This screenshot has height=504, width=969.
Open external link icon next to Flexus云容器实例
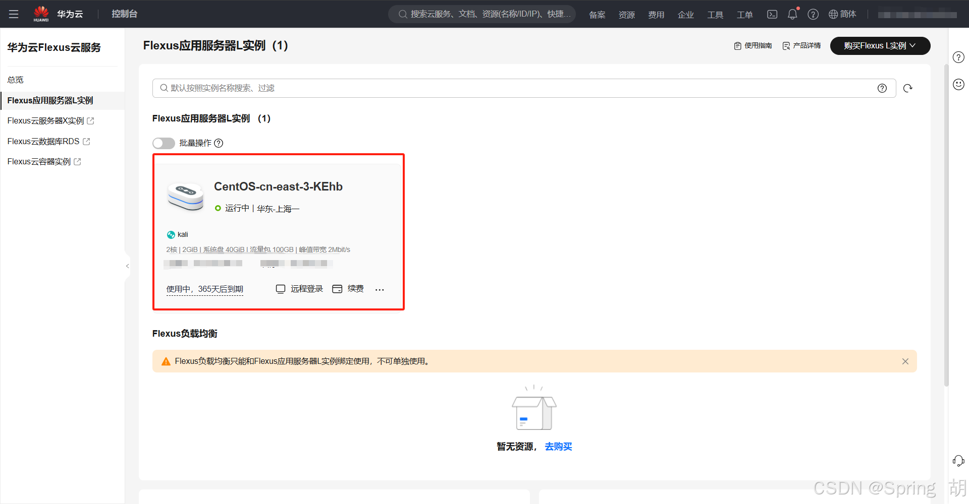tap(77, 162)
